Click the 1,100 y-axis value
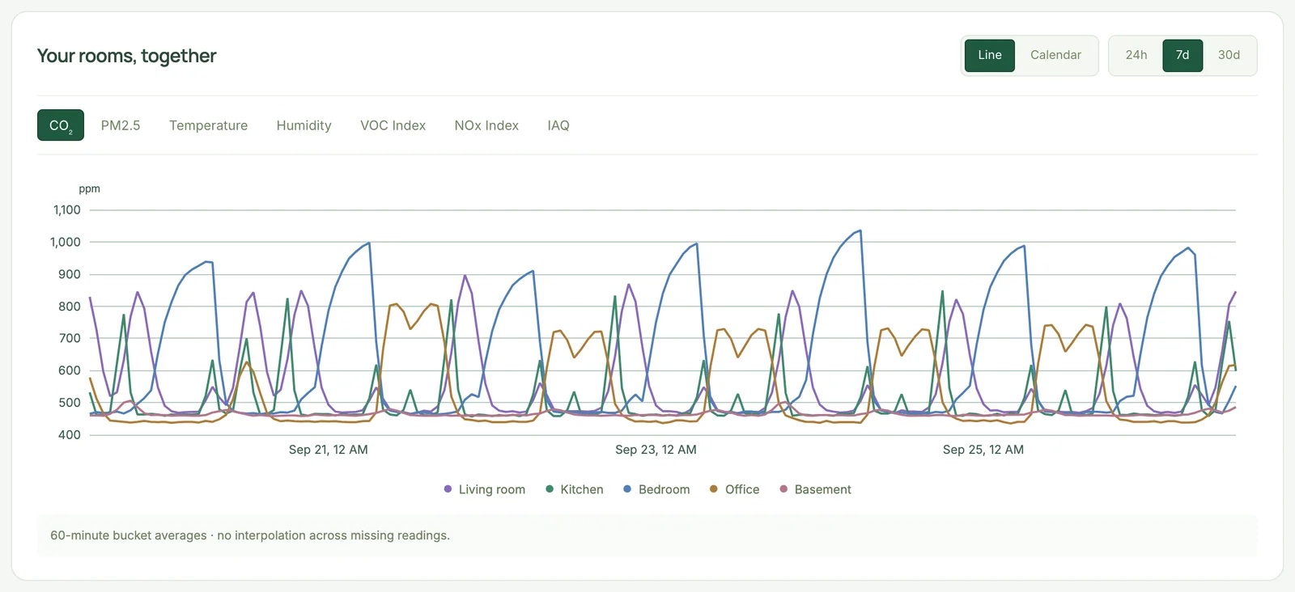 click(x=67, y=210)
